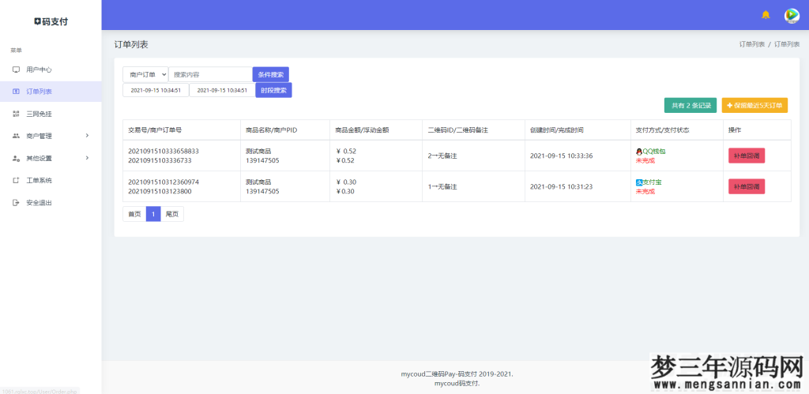Click the 条件搜索 button

click(x=271, y=74)
